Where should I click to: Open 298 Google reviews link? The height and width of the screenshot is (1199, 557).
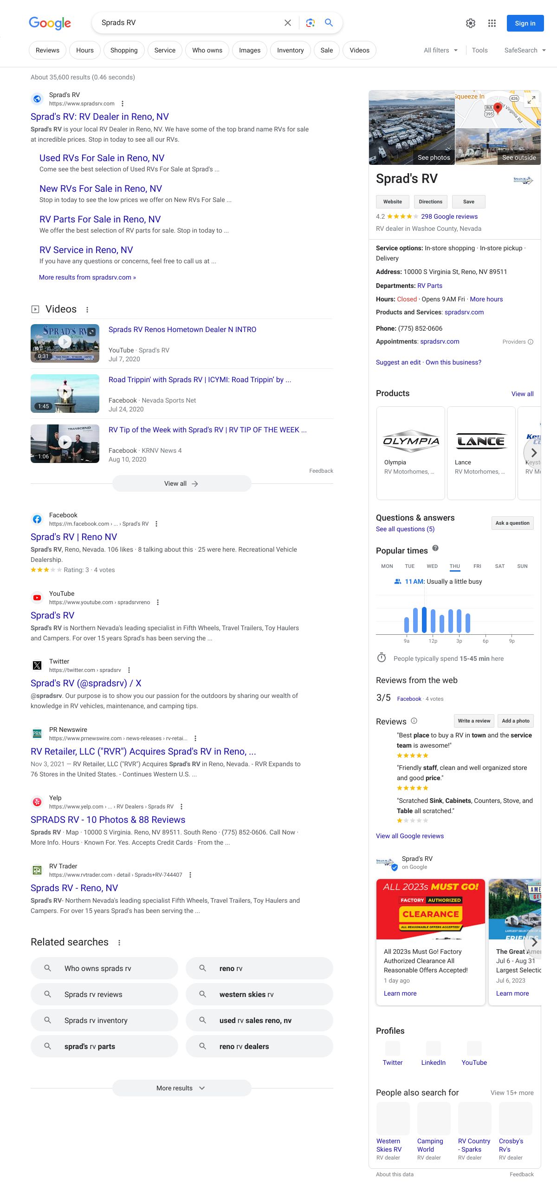pos(449,216)
